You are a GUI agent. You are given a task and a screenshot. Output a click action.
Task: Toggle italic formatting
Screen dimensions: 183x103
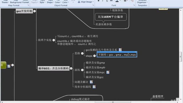coord(103,1)
